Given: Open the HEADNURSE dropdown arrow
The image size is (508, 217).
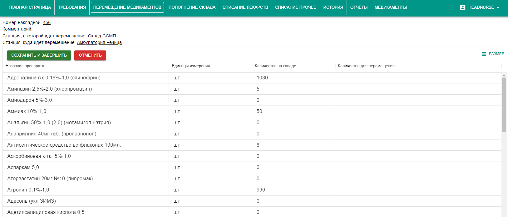Looking at the screenshot, I should [x=498, y=7].
